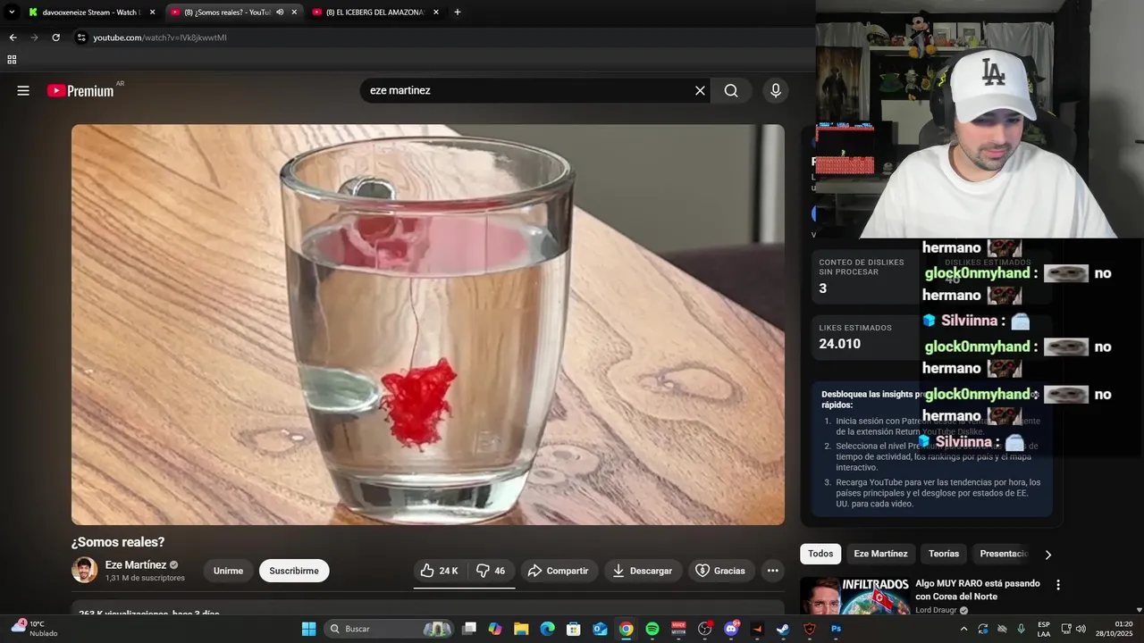The height and width of the screenshot is (643, 1144).
Task: Open Copilot from taskbar
Action: (495, 629)
